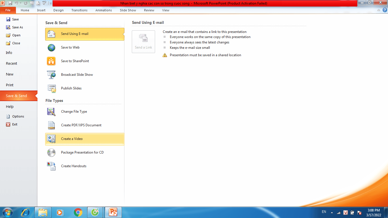Minimize the ribbon using the chevron
The height and width of the screenshot is (218, 388).
[379, 10]
